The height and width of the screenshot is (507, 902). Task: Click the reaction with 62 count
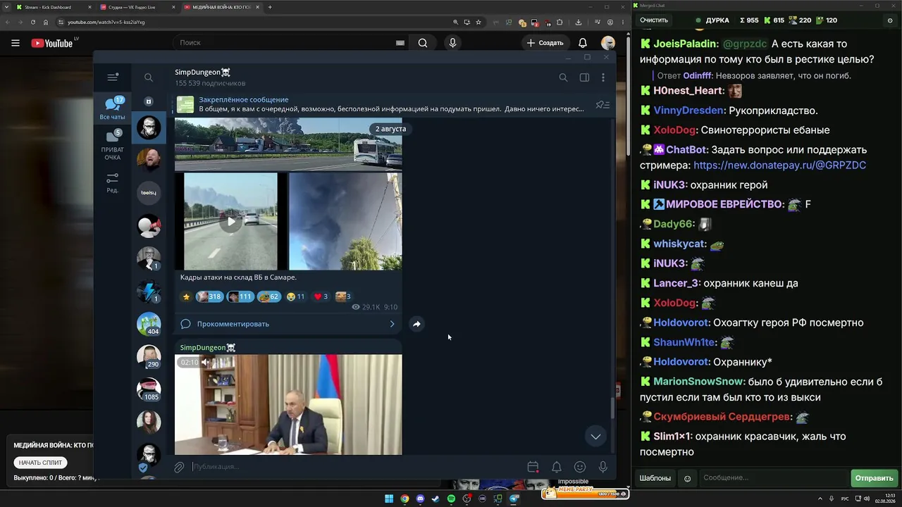(x=268, y=296)
